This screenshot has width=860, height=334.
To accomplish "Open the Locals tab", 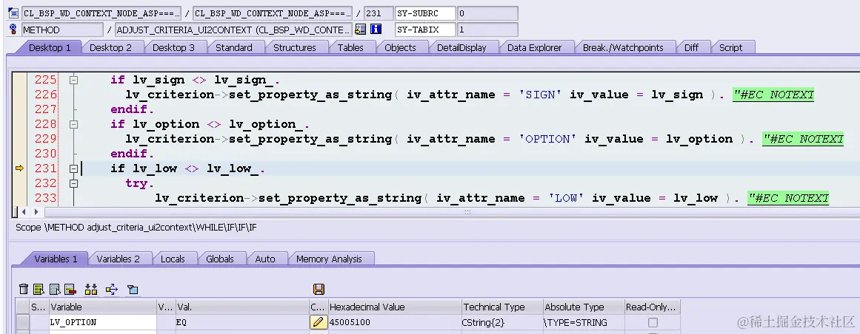I will [x=172, y=259].
